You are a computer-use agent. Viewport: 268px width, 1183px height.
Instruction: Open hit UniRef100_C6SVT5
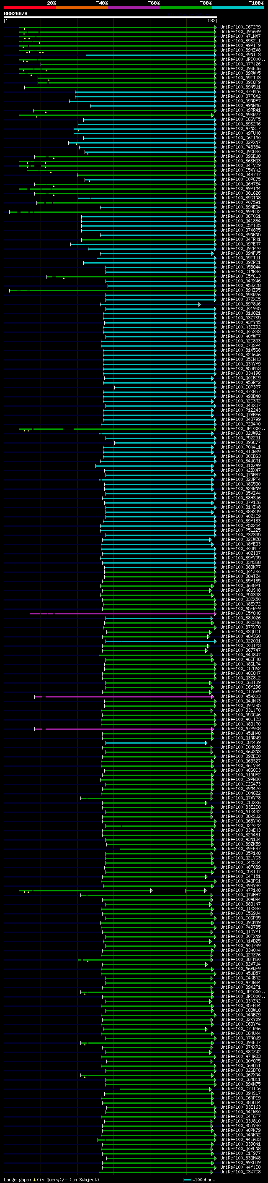pyautogui.click(x=240, y=120)
